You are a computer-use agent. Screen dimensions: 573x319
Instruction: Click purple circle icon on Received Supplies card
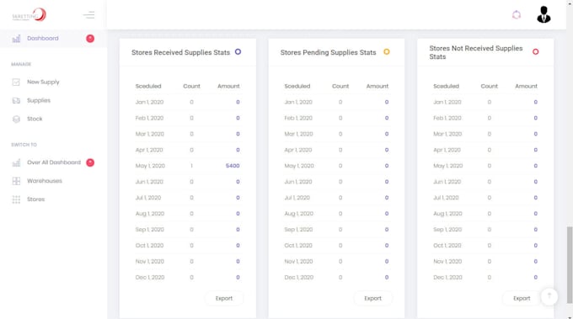pyautogui.click(x=238, y=52)
